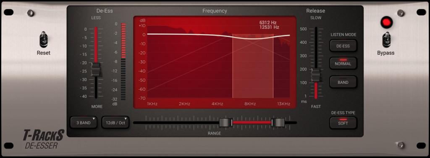430x158 pixels.
Task: Click the -20 mark on De-Ess scale
Action: tap(84, 63)
